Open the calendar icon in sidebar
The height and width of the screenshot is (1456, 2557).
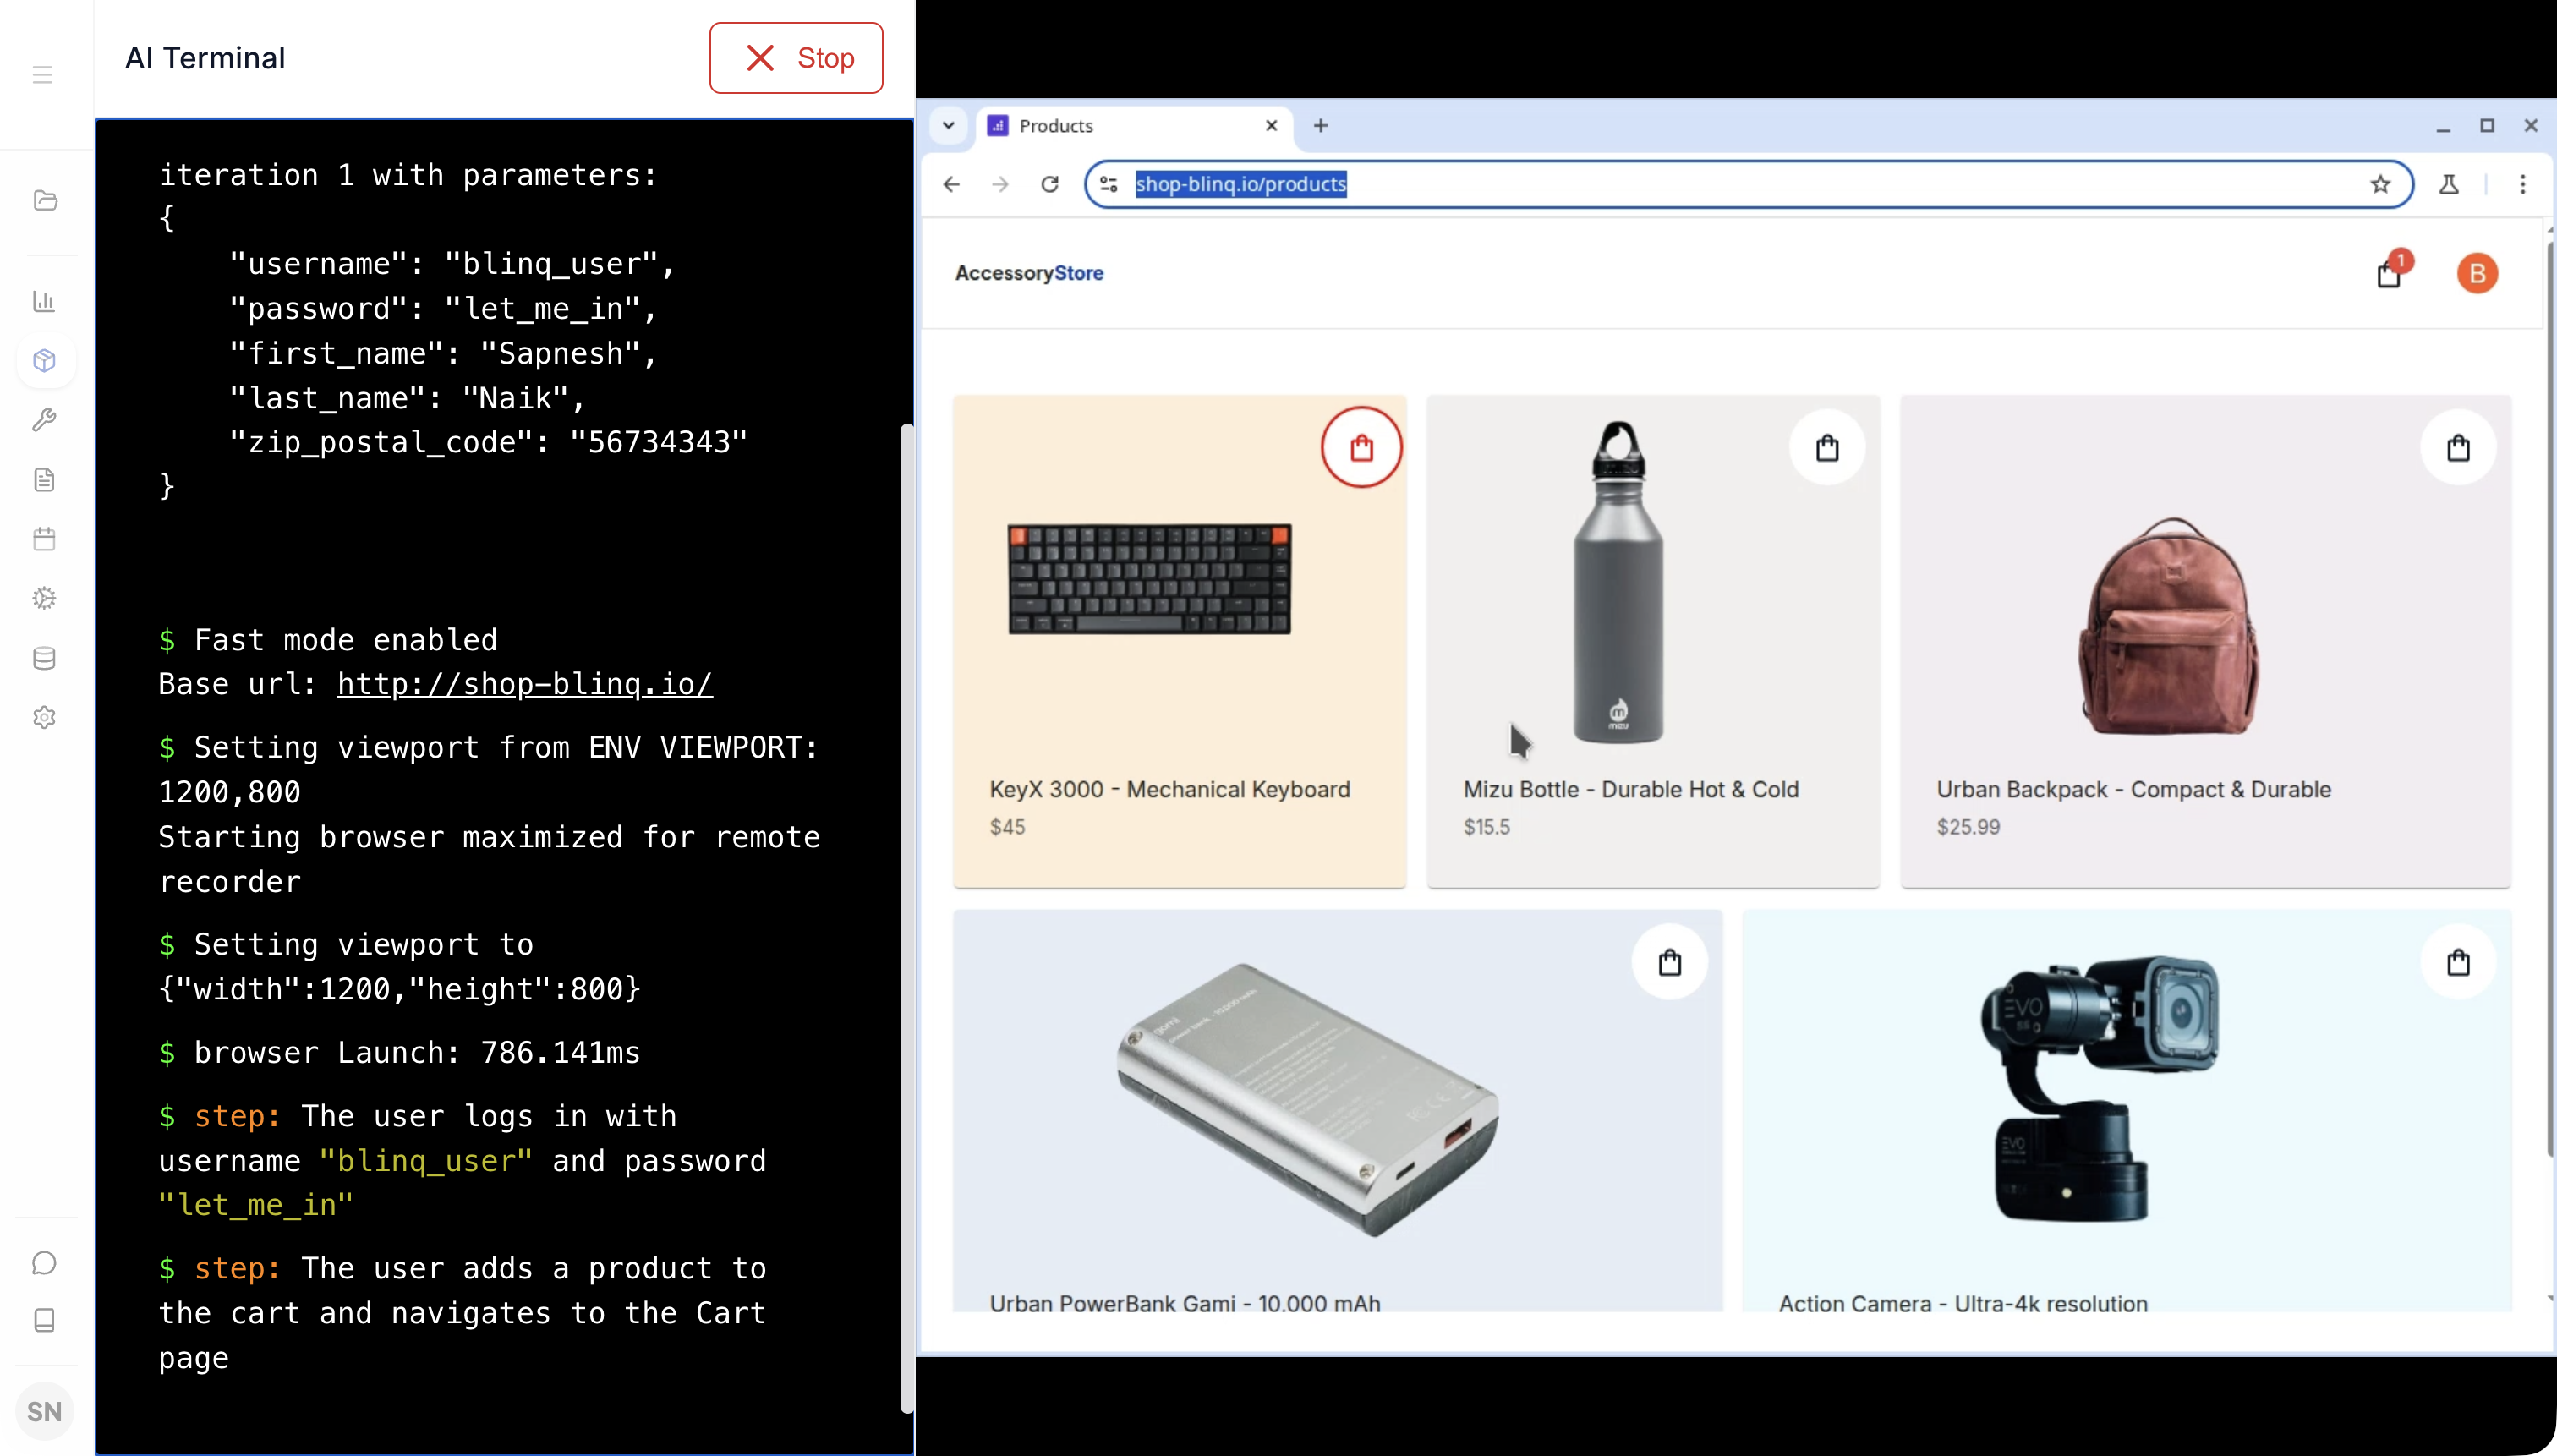coord(44,539)
